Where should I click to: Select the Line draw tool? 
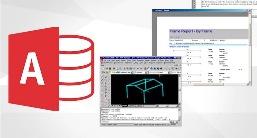click(102, 77)
